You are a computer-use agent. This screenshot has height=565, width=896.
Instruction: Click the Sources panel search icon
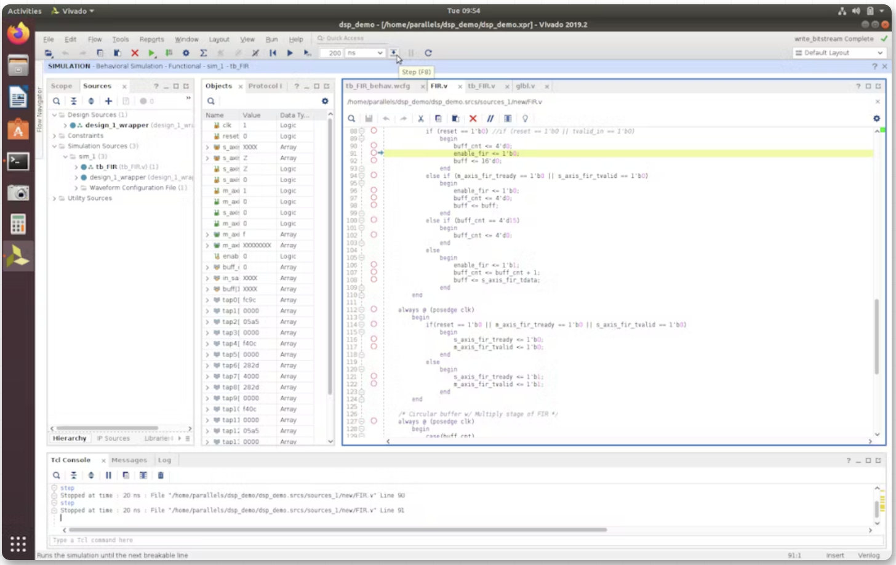(x=56, y=101)
